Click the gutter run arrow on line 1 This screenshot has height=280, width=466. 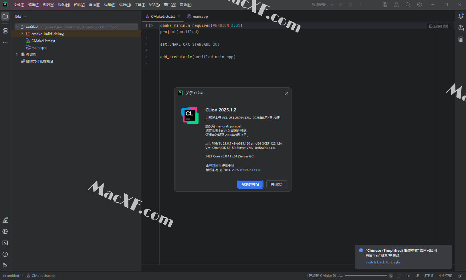click(151, 25)
